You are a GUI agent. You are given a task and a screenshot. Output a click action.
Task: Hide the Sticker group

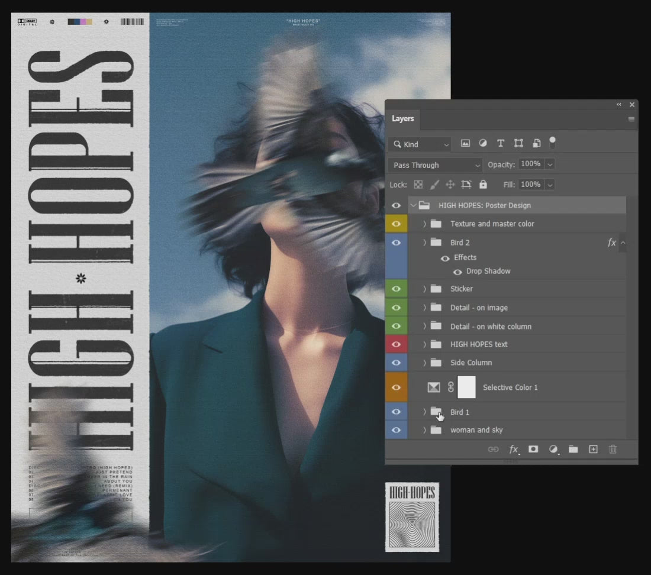(396, 289)
